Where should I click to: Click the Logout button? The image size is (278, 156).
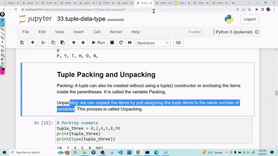250,19
